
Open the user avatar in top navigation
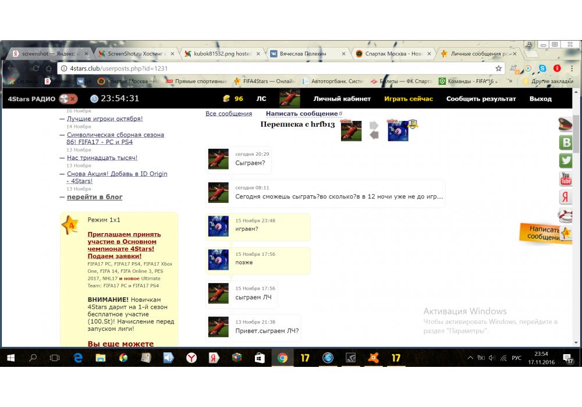tap(289, 99)
